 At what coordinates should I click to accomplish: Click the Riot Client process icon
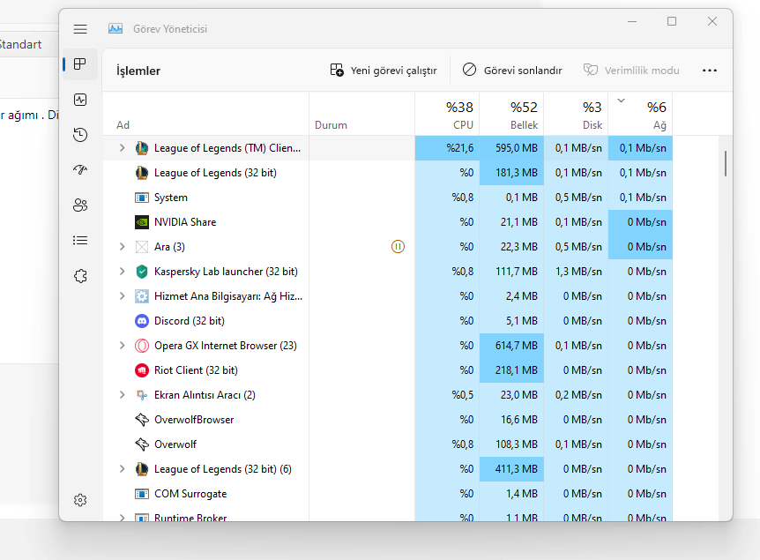[142, 370]
